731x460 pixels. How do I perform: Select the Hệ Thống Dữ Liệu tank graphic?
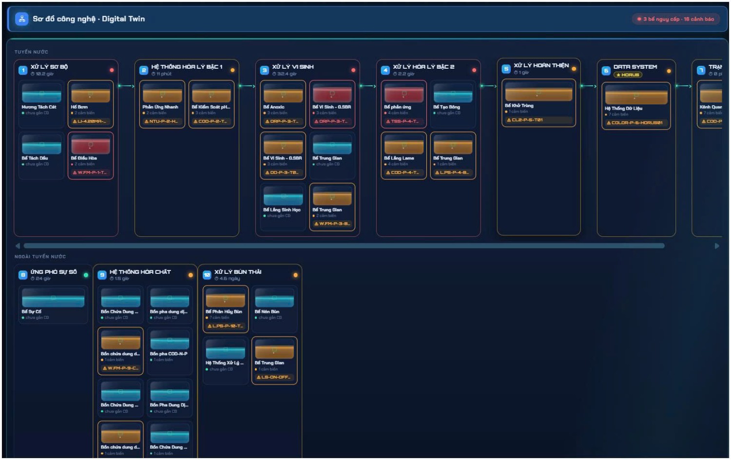click(x=636, y=95)
